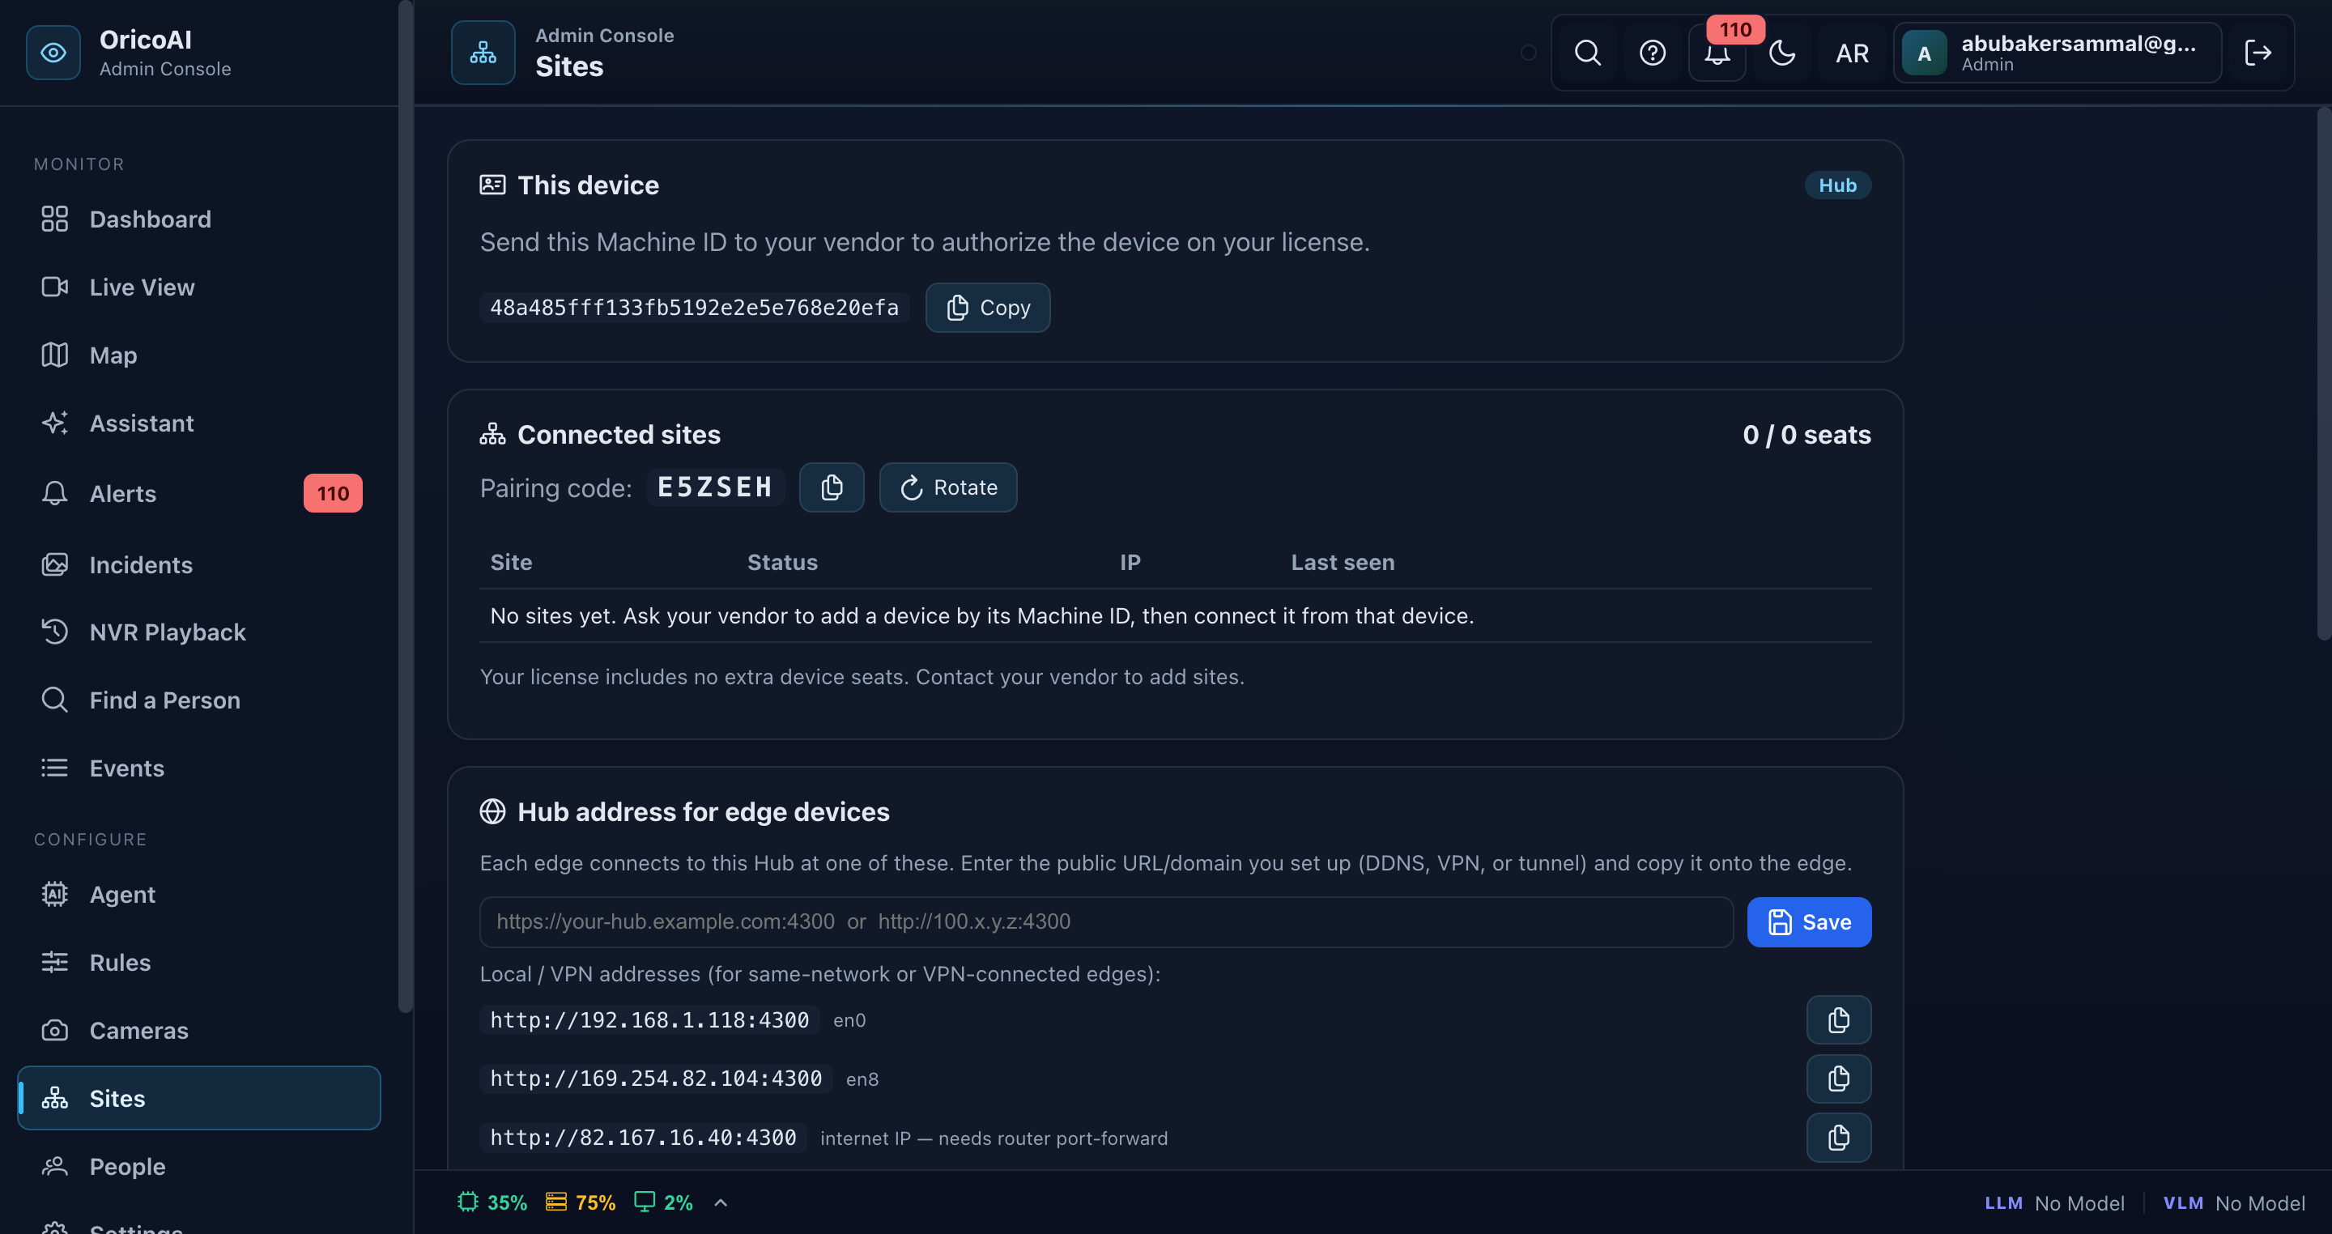Open the abubakersammal account menu

click(x=2058, y=53)
